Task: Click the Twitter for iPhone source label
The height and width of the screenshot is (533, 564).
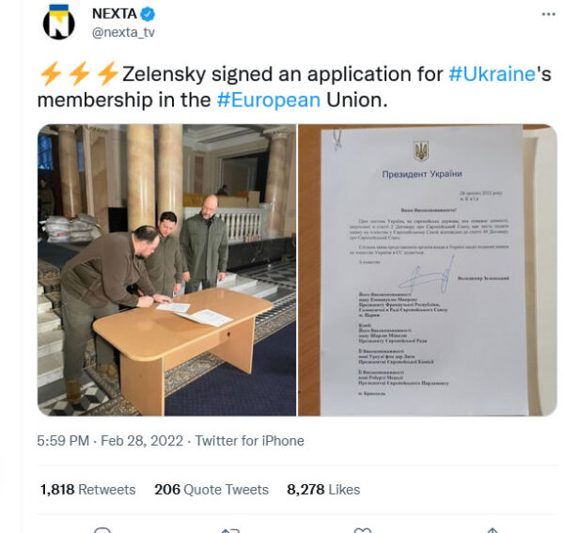Action: click(x=250, y=441)
